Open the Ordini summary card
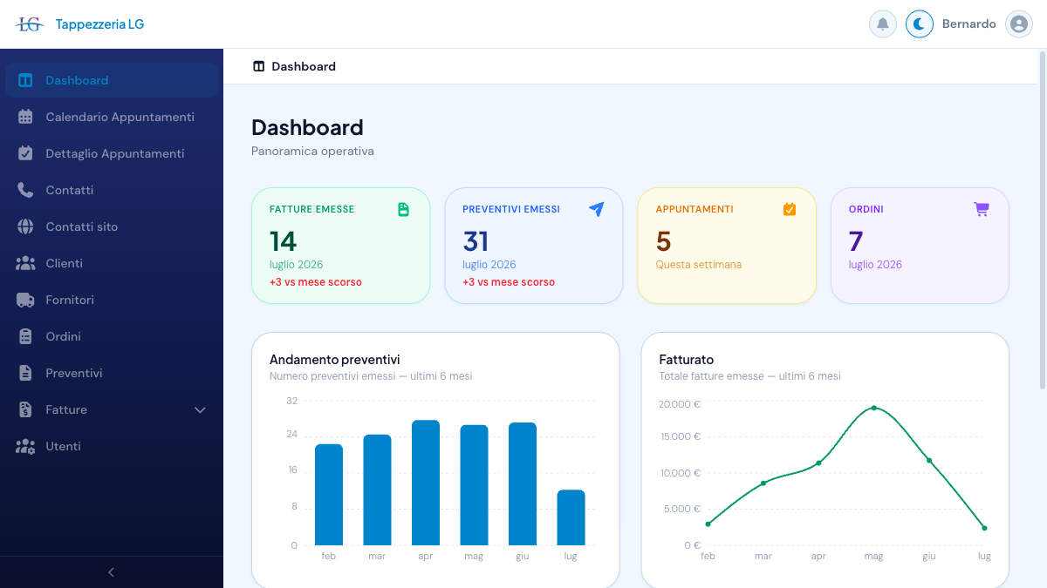 click(920, 246)
